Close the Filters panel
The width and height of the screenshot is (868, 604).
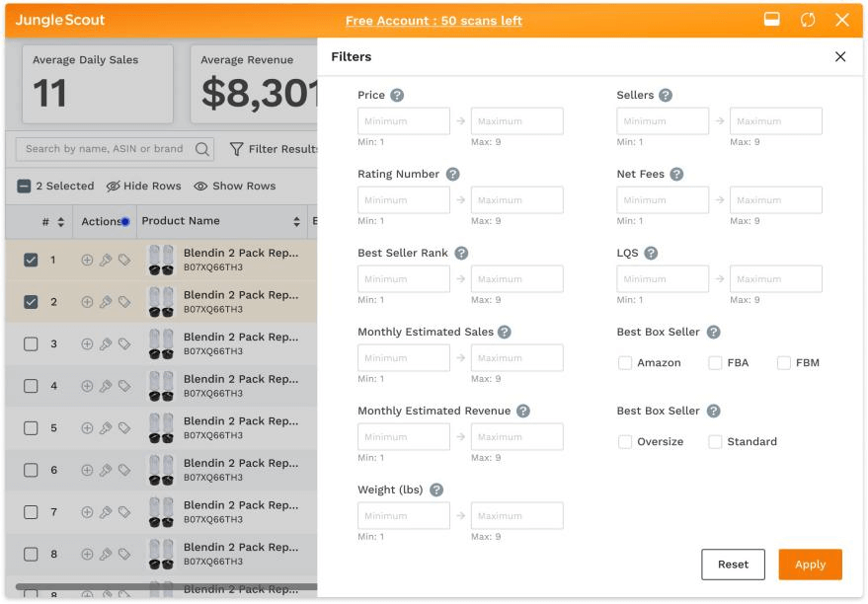coord(840,57)
